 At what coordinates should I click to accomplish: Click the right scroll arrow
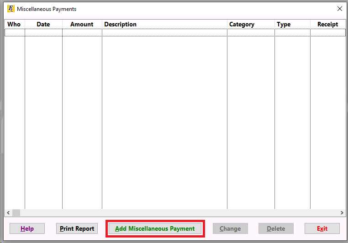(x=342, y=213)
